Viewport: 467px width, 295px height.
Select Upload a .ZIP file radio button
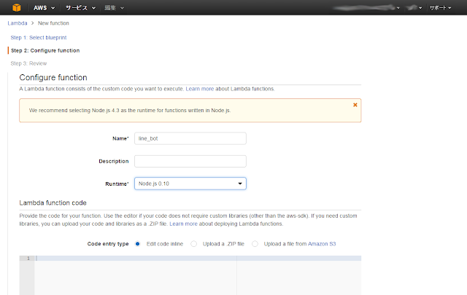pos(194,244)
